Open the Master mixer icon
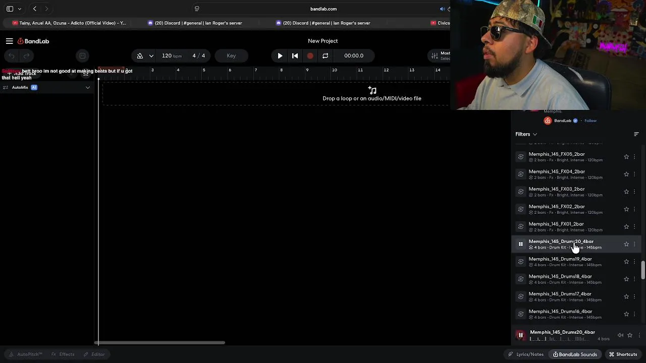Viewport: 646px width, 363px height. click(435, 56)
